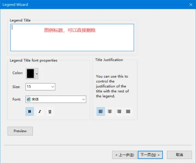Open the title color swatch picker
The width and height of the screenshot is (196, 163).
tap(30, 73)
